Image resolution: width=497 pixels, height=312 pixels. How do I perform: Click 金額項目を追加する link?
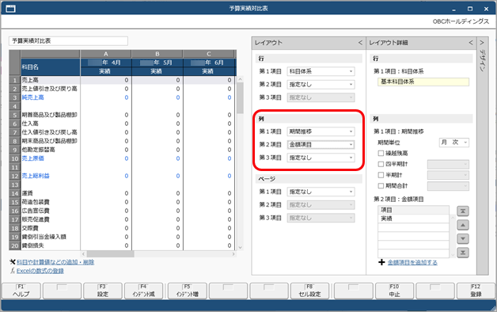coord(412,262)
